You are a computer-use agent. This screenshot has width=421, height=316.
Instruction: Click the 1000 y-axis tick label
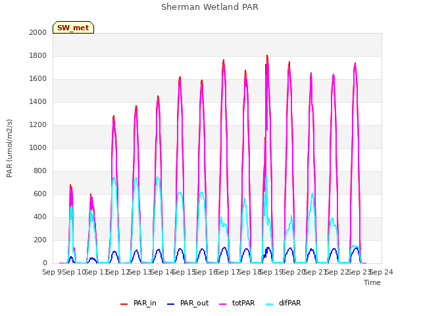click(x=38, y=147)
